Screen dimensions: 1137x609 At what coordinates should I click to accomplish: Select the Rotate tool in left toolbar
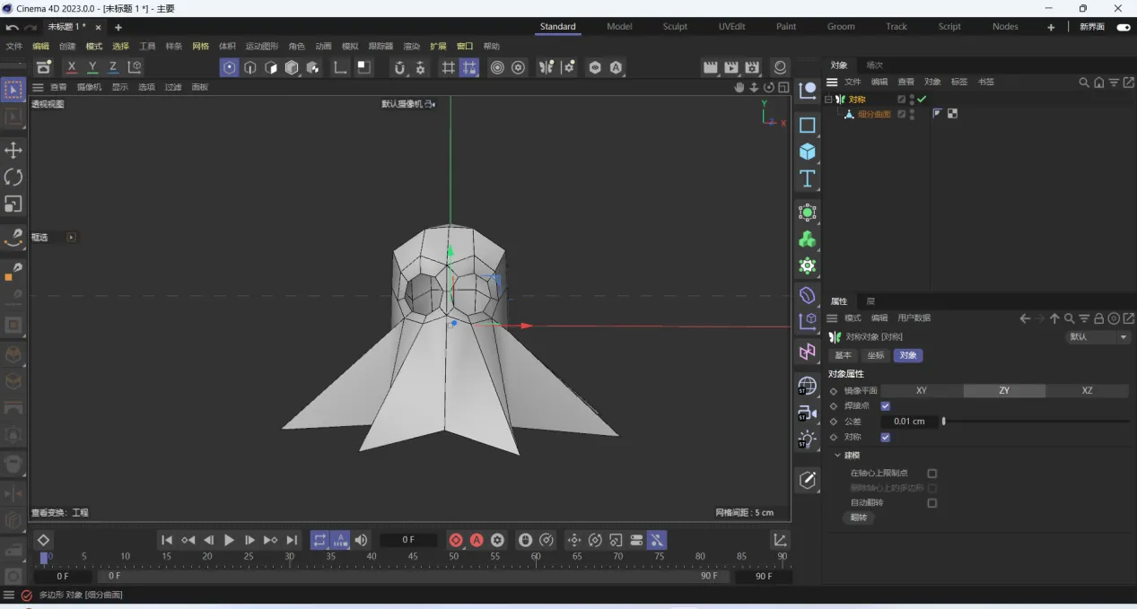click(13, 177)
